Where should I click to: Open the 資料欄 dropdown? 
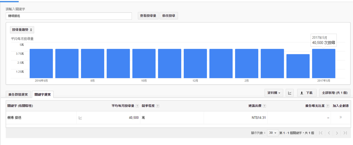(x=274, y=93)
